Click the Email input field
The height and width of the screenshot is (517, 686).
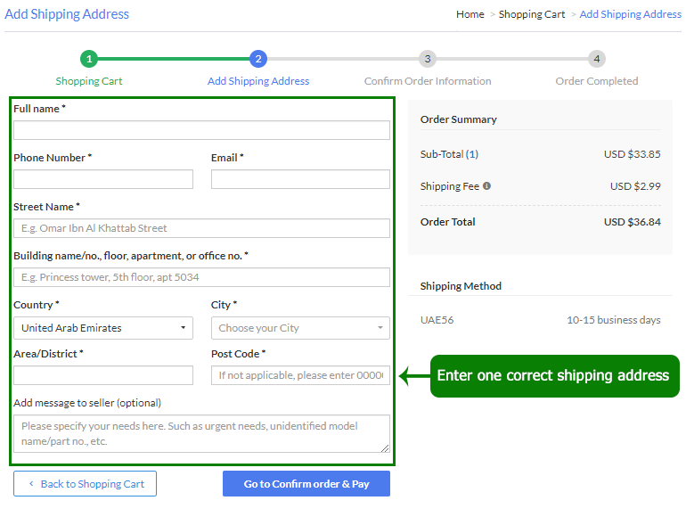pyautogui.click(x=300, y=179)
